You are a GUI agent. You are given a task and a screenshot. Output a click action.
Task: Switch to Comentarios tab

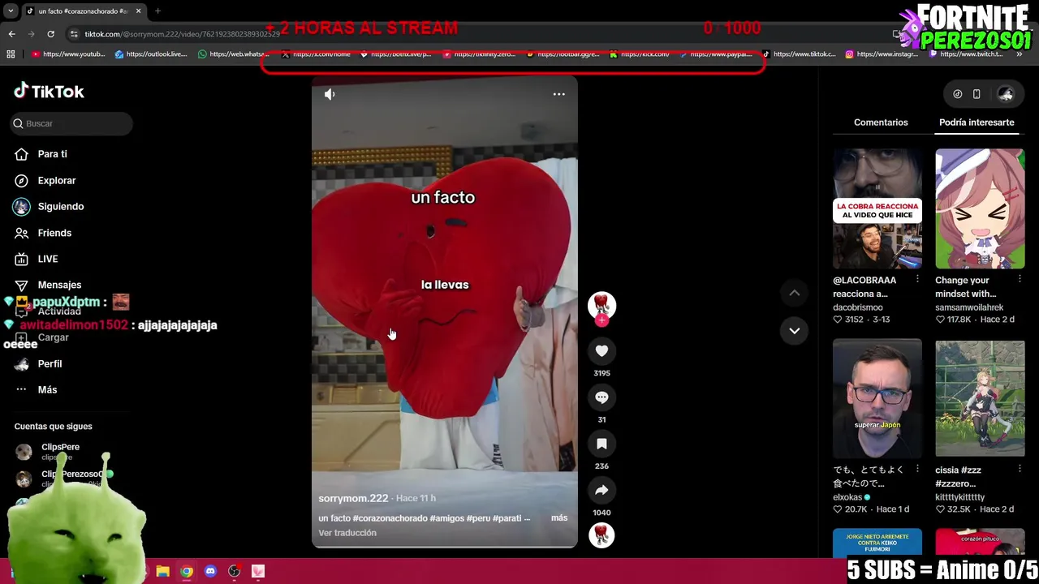click(881, 122)
